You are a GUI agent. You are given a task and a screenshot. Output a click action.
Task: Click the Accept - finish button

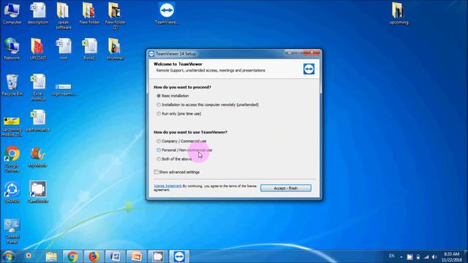(286, 188)
